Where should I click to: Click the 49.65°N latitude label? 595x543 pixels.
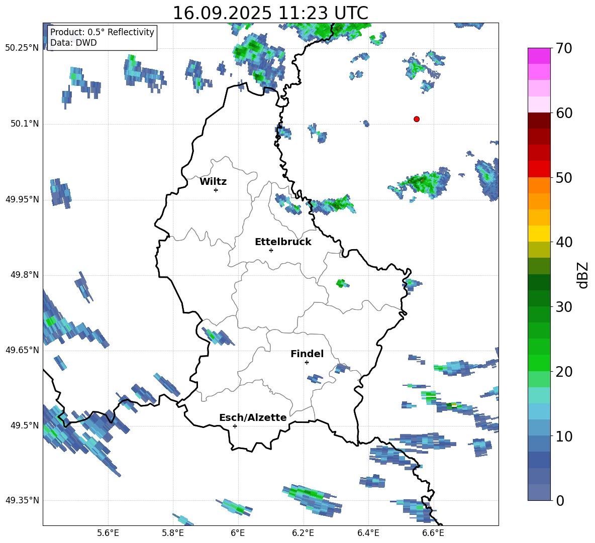coord(22,350)
